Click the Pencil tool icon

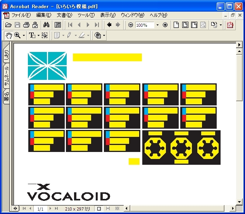click(69, 35)
